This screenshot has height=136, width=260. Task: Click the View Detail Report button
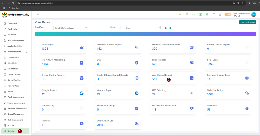pyautogui.click(x=248, y=22)
